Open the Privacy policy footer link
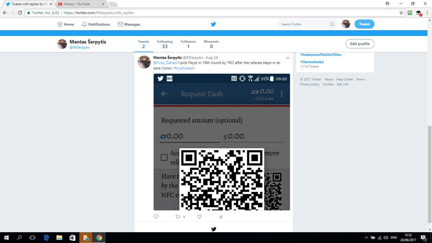 pyautogui.click(x=310, y=84)
